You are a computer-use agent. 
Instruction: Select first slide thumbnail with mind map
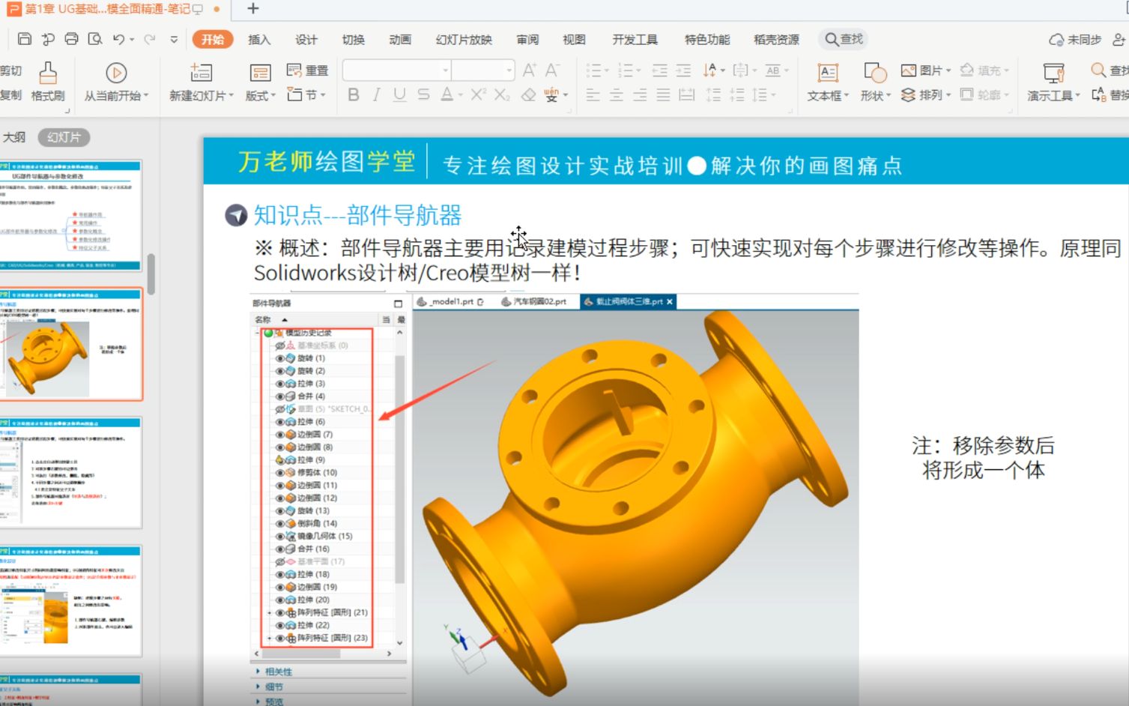(x=70, y=216)
